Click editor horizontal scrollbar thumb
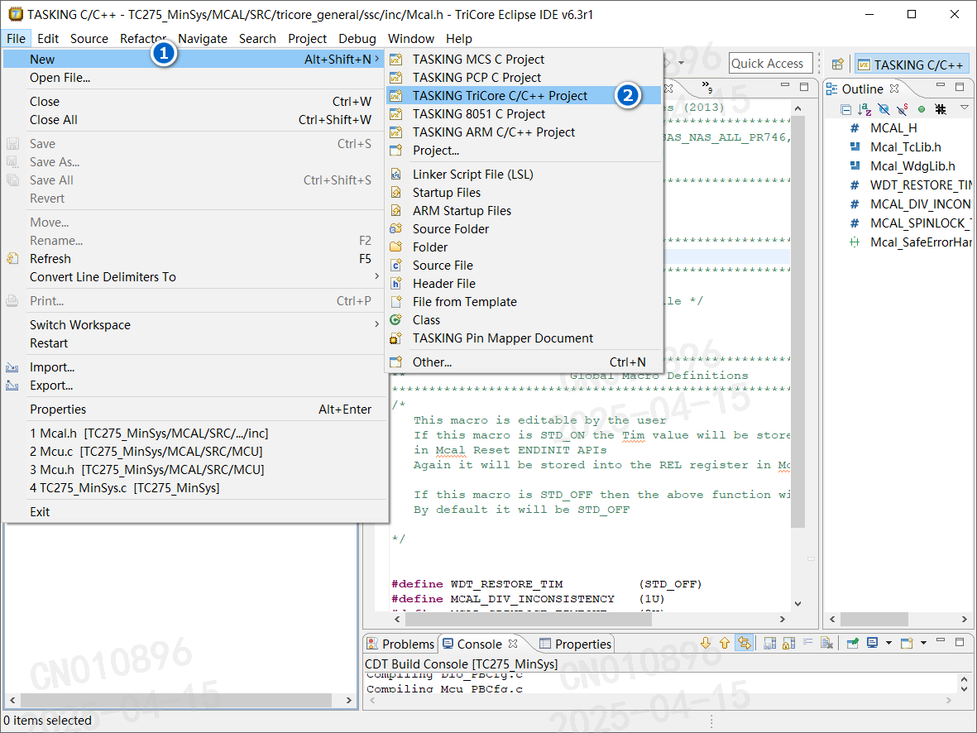Image resolution: width=977 pixels, height=733 pixels. 529,619
